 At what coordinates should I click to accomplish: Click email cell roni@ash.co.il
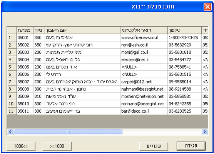[x=144, y=45]
